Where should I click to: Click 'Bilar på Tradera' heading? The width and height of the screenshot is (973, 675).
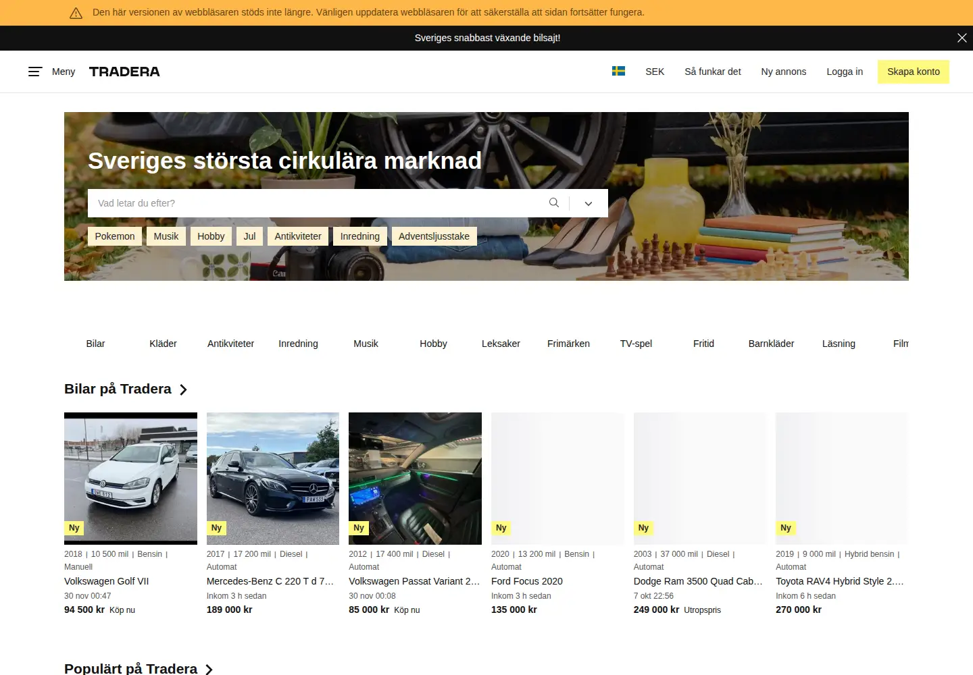118,389
